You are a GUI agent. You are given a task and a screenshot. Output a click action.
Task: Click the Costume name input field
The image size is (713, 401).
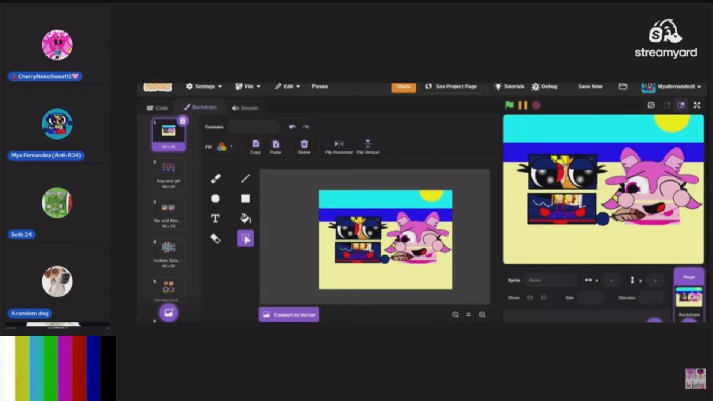[x=254, y=127]
